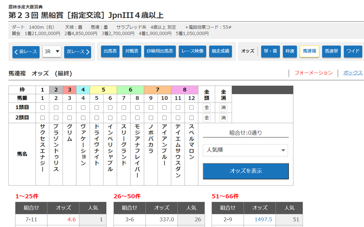Clear 2頭目 selections with 消 button
Image resolution: width=364 pixels, height=227 pixels.
click(x=223, y=118)
